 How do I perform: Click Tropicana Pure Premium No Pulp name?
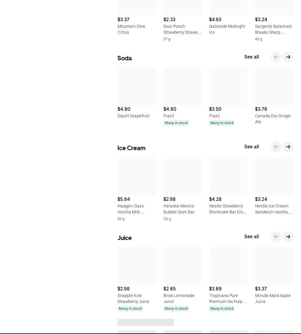pyautogui.click(x=228, y=298)
